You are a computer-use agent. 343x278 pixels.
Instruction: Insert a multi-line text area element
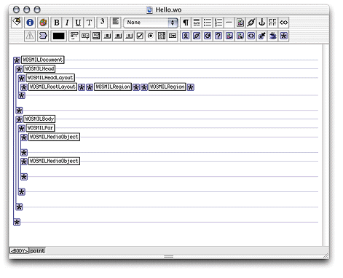(x=96, y=36)
